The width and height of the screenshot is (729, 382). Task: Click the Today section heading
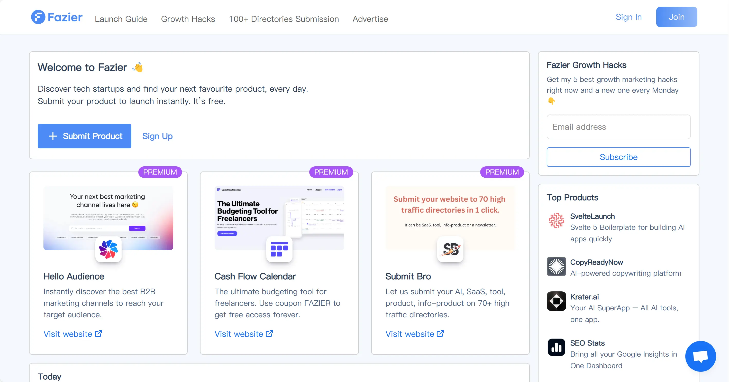(x=50, y=376)
